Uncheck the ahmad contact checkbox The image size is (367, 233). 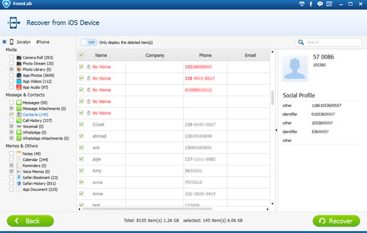pyautogui.click(x=81, y=135)
